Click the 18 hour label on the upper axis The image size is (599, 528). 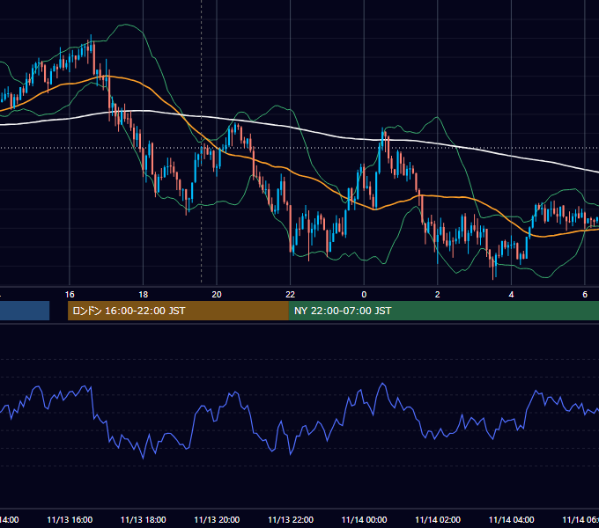(143, 295)
